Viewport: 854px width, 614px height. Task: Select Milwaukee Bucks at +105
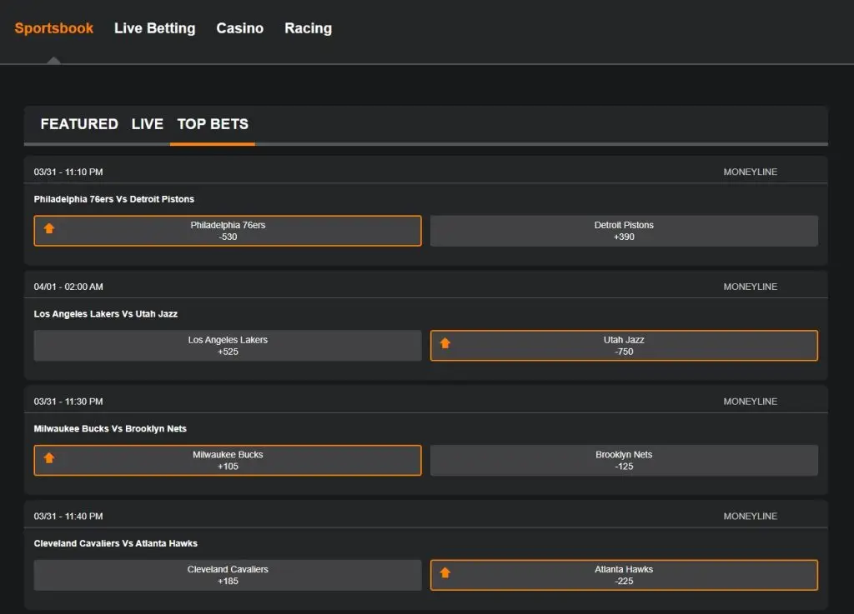click(228, 460)
